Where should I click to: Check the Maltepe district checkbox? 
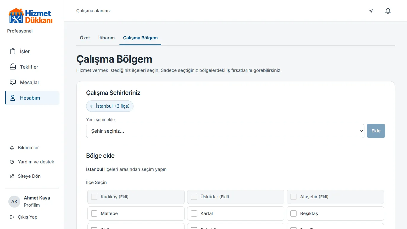pos(94,213)
